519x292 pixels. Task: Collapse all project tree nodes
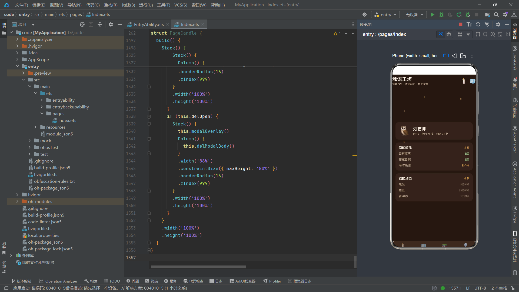(100, 24)
